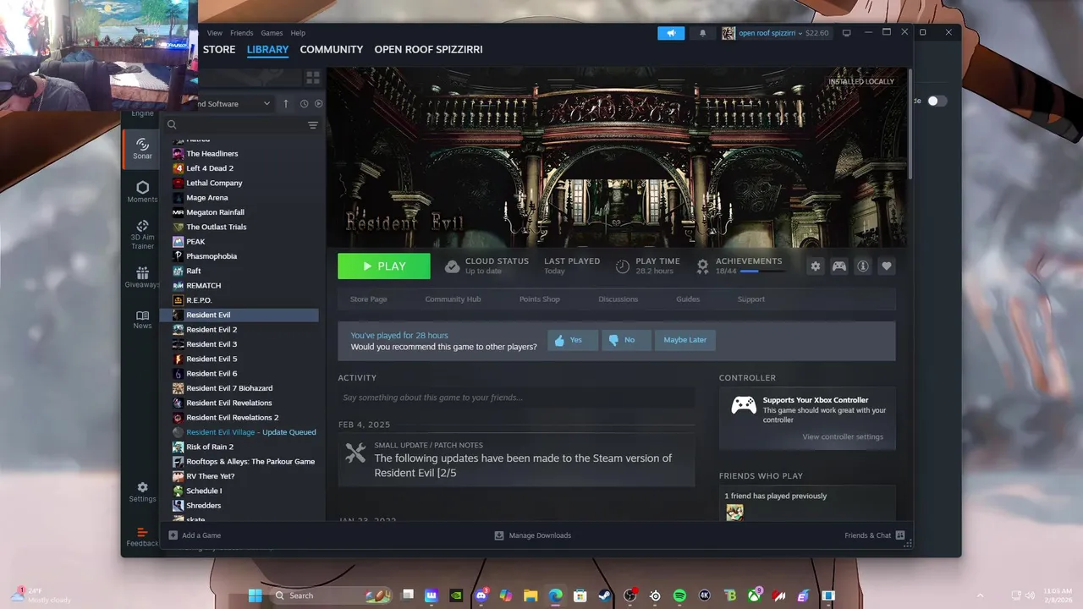Click the activity comment input box

click(516, 398)
